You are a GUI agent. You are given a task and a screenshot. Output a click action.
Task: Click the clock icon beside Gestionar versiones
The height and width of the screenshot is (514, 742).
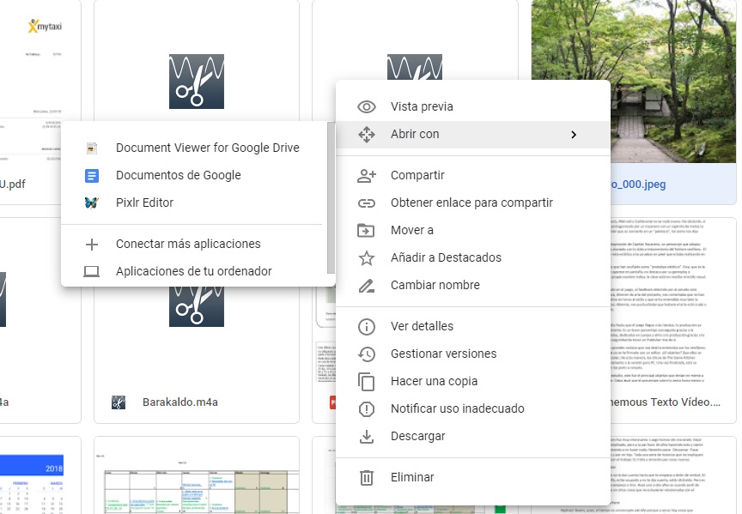pyautogui.click(x=367, y=354)
